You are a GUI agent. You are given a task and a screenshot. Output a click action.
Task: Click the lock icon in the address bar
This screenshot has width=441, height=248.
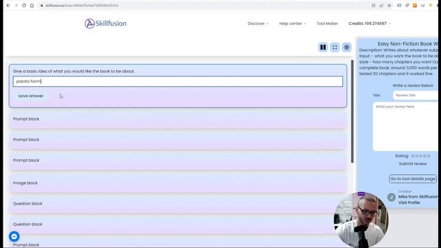(x=41, y=6)
